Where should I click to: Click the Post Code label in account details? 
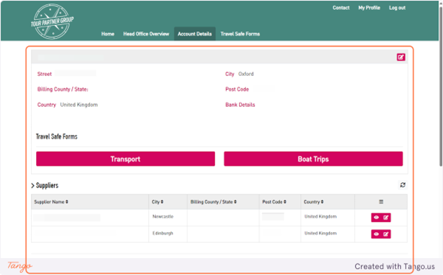coord(237,89)
